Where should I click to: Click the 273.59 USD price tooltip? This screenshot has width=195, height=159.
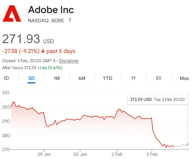[158, 100]
